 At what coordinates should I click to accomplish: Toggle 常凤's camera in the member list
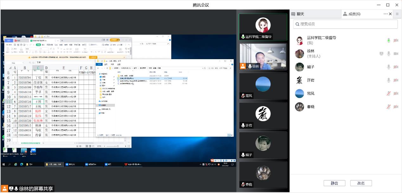(x=396, y=94)
